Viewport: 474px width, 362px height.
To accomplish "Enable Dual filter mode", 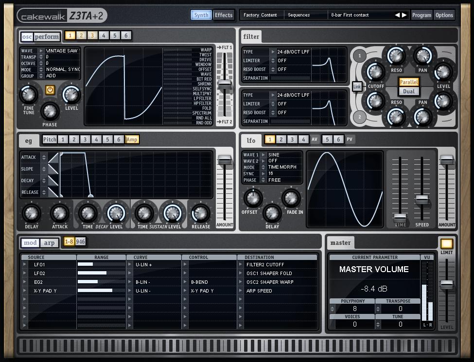I will tap(409, 91).
